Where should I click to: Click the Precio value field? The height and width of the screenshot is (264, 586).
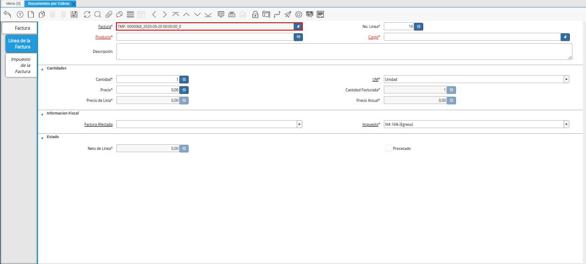[x=148, y=90]
